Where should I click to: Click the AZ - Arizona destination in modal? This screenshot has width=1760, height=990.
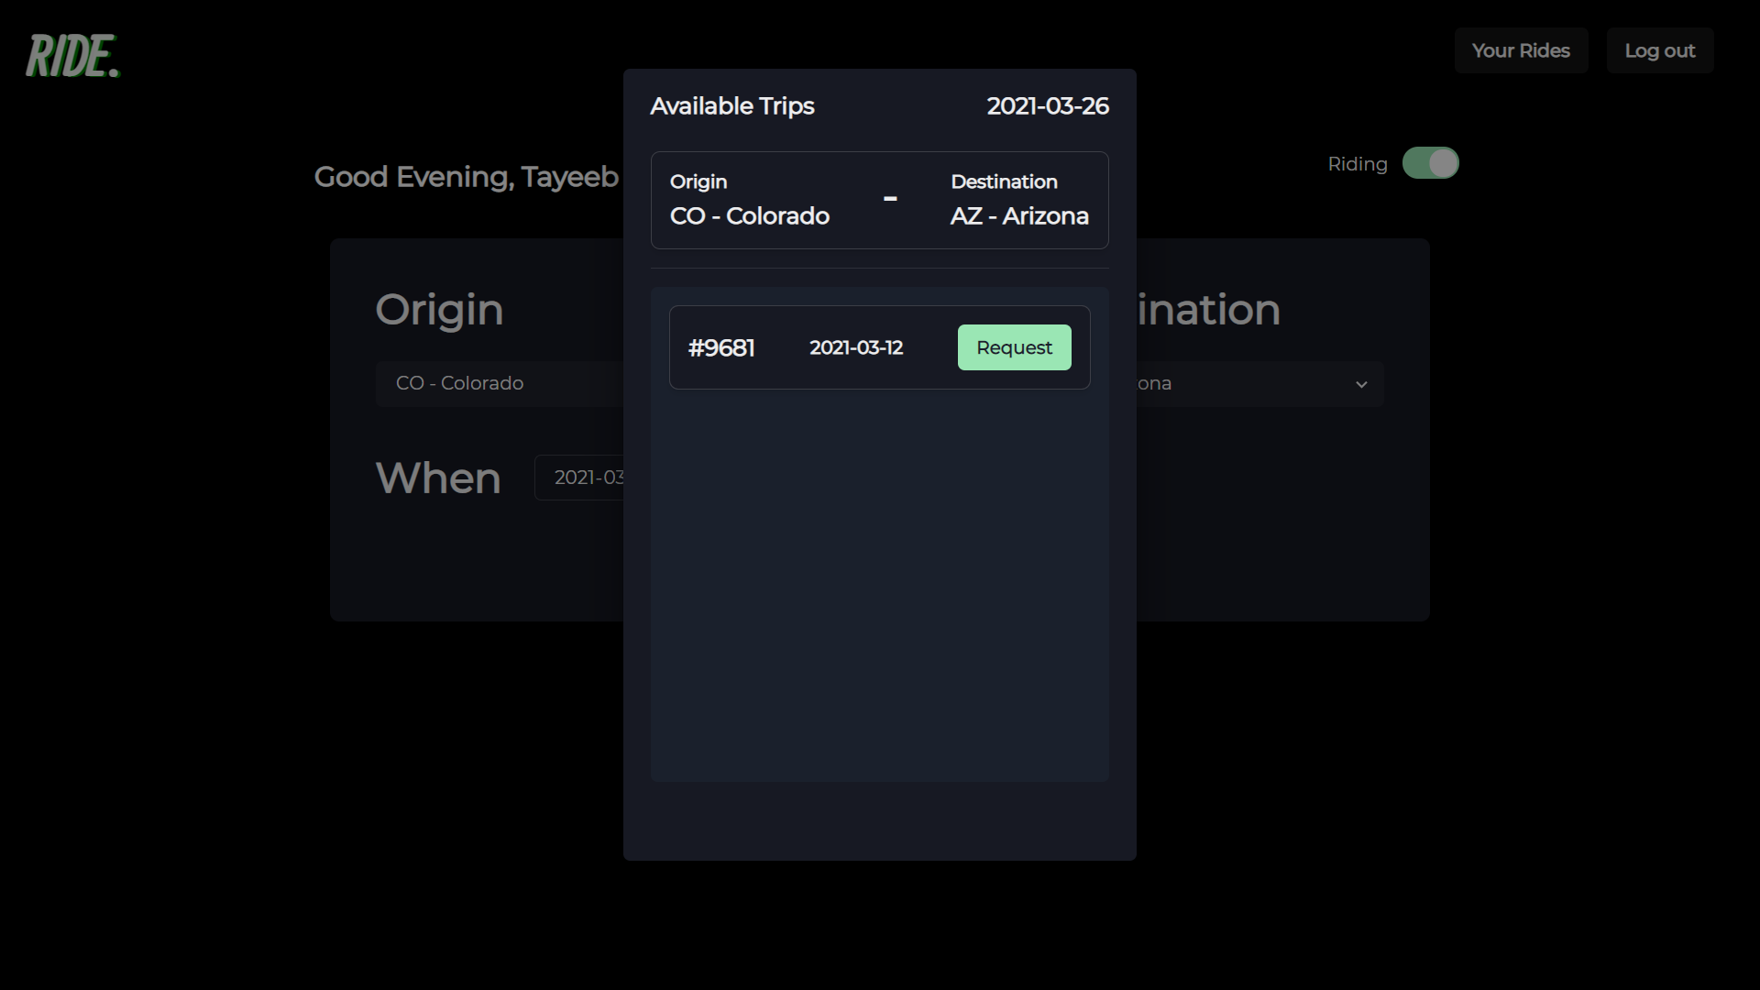1019,216
